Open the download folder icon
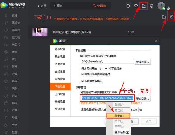Image resolution: width=175 pixels, height=135 pixels. click(x=164, y=17)
